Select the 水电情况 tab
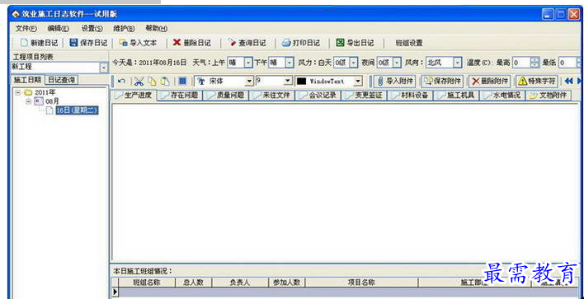Screen dimensions: 584x299 point(502,96)
